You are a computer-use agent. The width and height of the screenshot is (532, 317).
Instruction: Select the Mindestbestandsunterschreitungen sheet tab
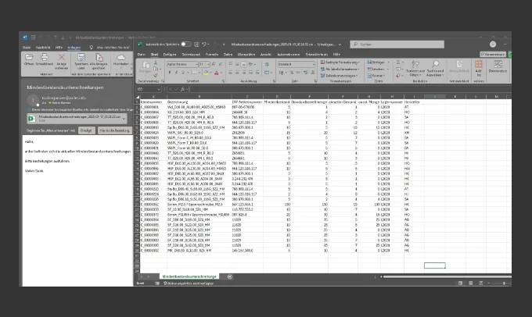tap(189, 277)
